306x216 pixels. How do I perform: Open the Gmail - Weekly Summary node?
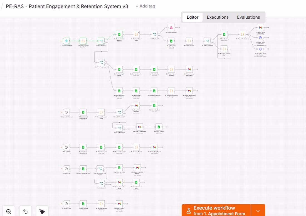119,204
